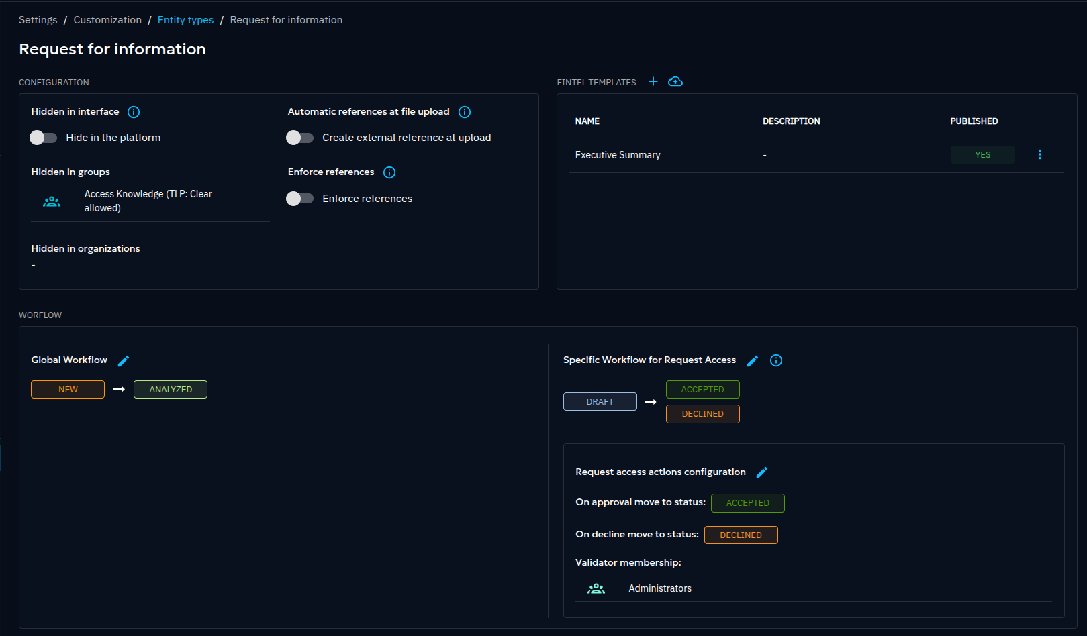Viewport: 1087px width, 636px height.
Task: Select the DRAFT status chip
Action: [x=600, y=402]
